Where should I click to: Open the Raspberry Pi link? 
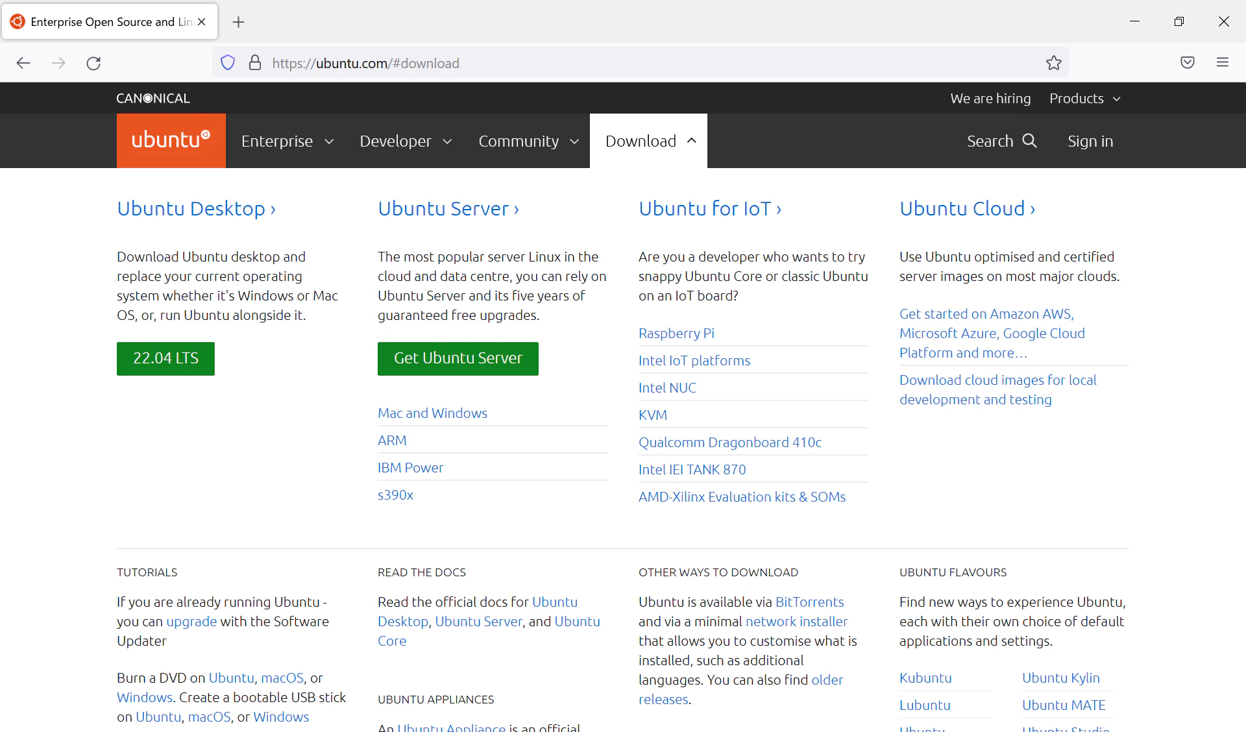(x=676, y=333)
